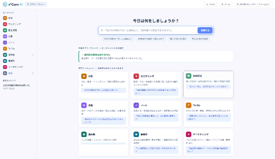The height and width of the screenshot is (159, 275).
Task: Click the 売上と利益 suggestion chip below the prompt box
Action: tap(200, 39)
